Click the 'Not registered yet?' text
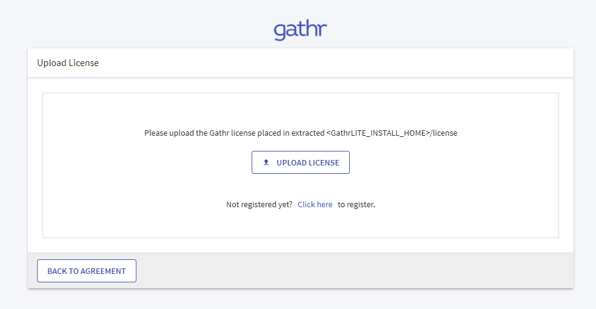The height and width of the screenshot is (309, 596). 259,205
